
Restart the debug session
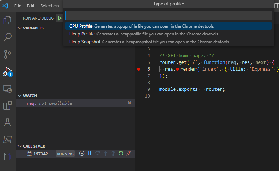(x=121, y=153)
